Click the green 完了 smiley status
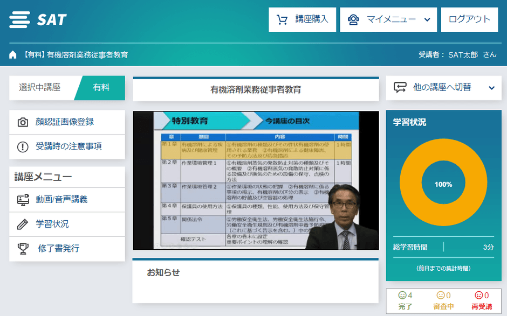Image resolution: width=507 pixels, height=316 pixels. tap(405, 300)
